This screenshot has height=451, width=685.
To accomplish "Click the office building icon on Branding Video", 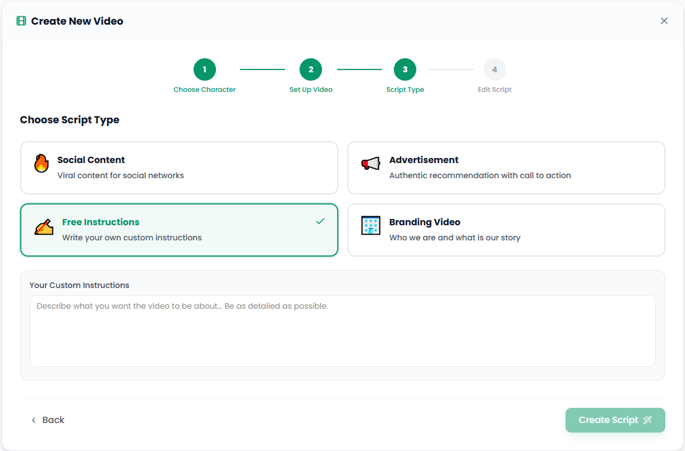I will (371, 226).
